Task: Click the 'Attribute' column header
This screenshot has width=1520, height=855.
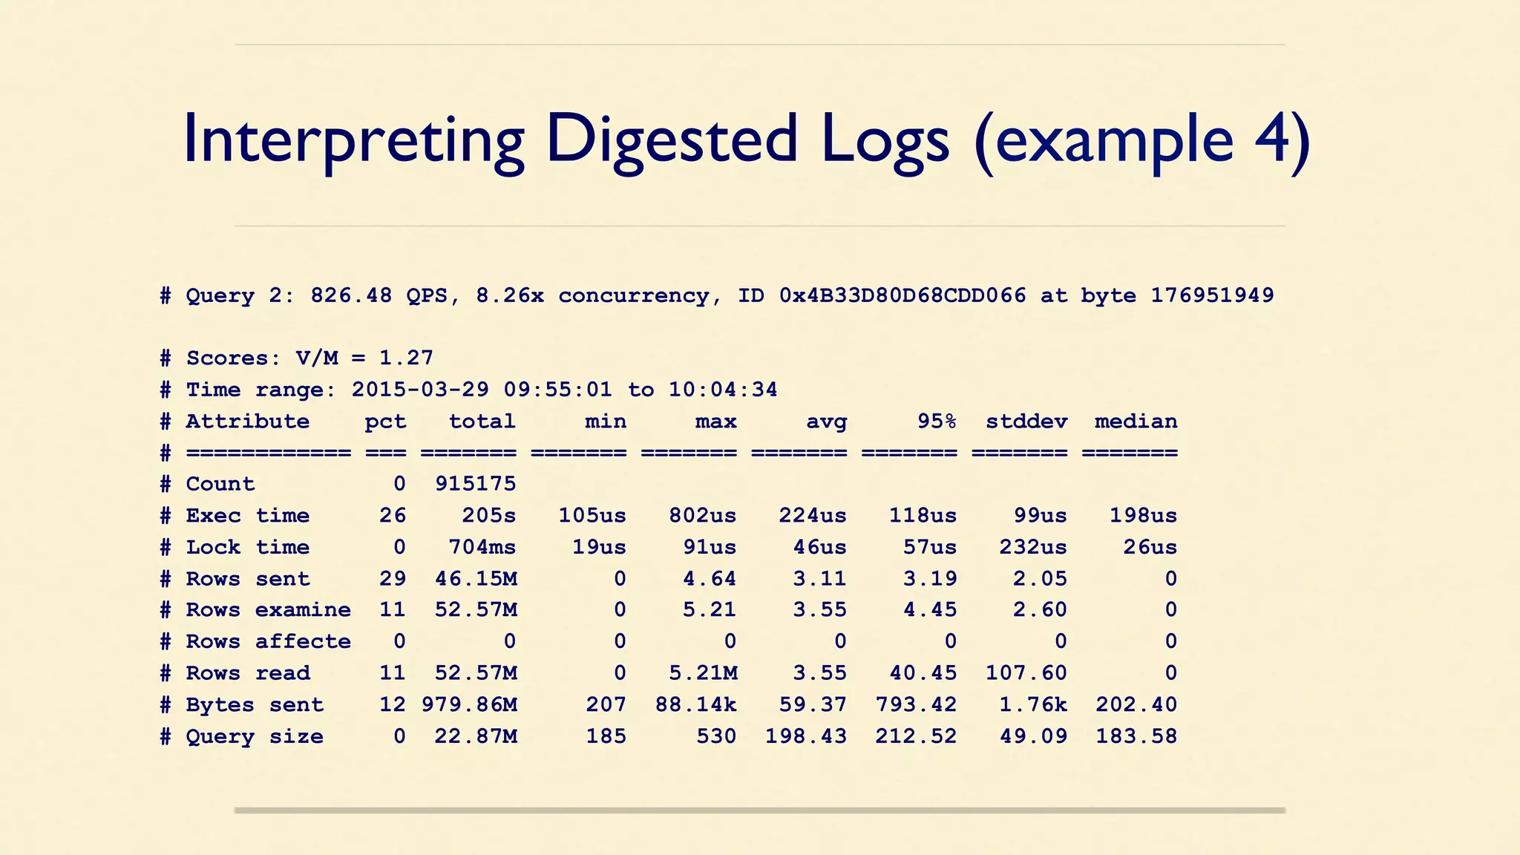Action: [x=247, y=422]
